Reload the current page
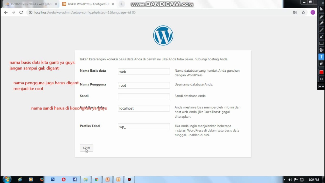Image resolution: width=325 pixels, height=183 pixels. (x=21, y=12)
